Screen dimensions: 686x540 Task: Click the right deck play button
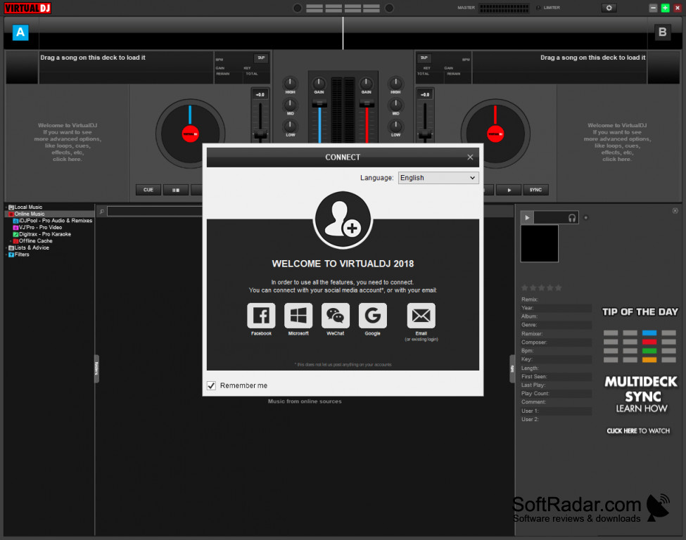click(509, 190)
